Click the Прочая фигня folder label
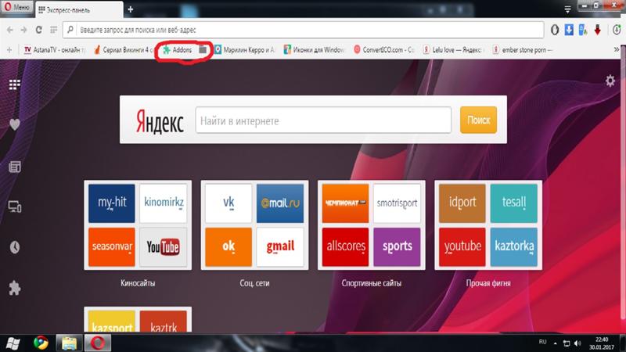626x352 pixels. tap(488, 283)
